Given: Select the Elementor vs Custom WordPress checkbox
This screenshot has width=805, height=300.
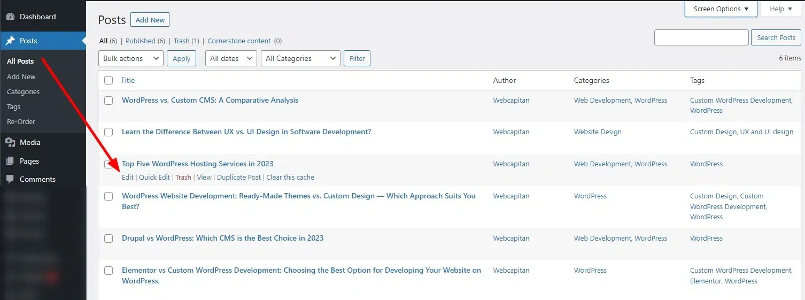Looking at the screenshot, I should pyautogui.click(x=109, y=271).
